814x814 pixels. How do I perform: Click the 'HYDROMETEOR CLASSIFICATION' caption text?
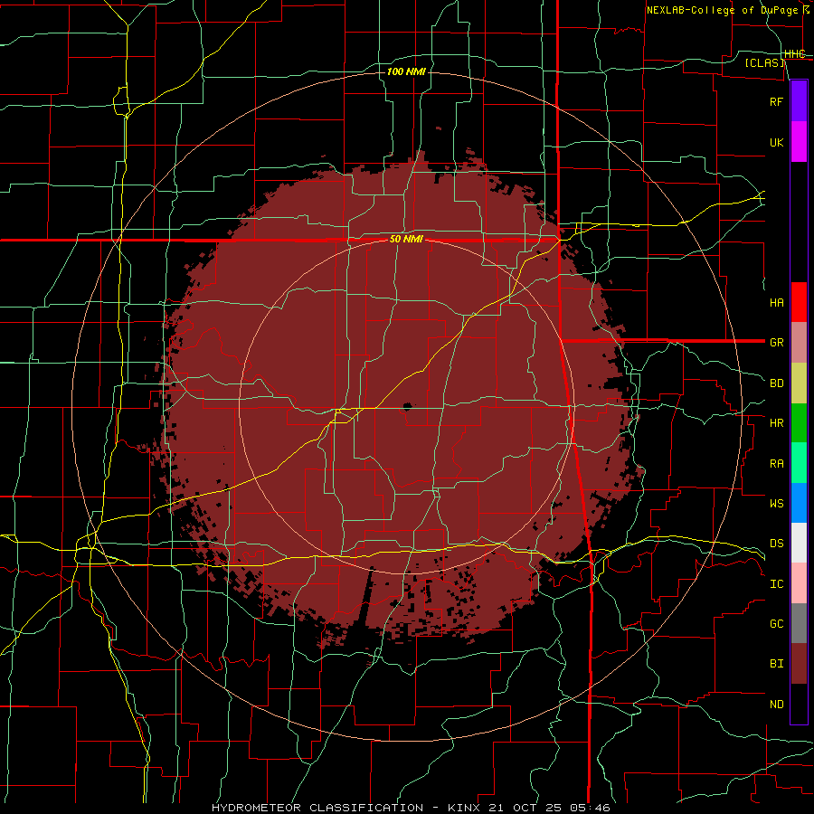[x=317, y=808]
